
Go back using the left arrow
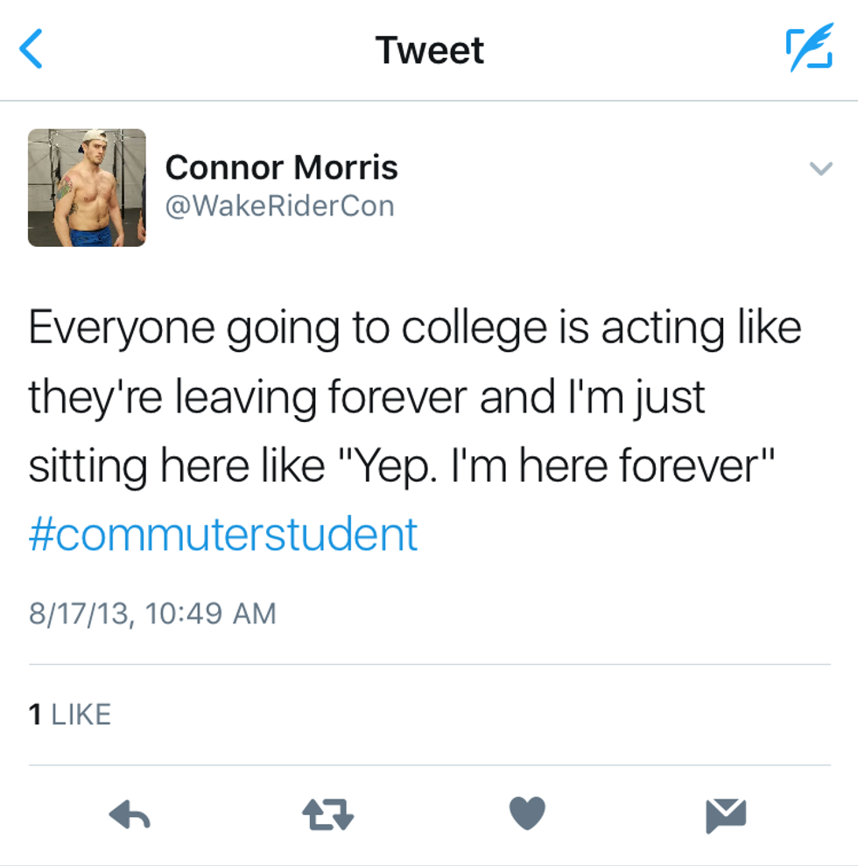pyautogui.click(x=32, y=49)
